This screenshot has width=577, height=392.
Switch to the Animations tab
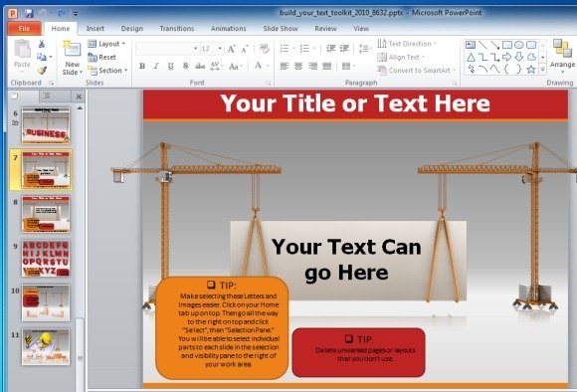(228, 28)
